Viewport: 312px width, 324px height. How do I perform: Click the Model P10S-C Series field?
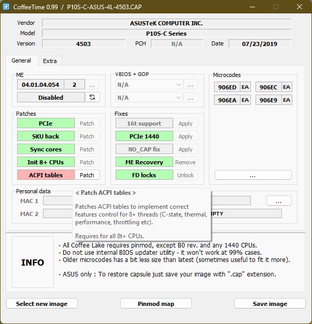click(167, 33)
